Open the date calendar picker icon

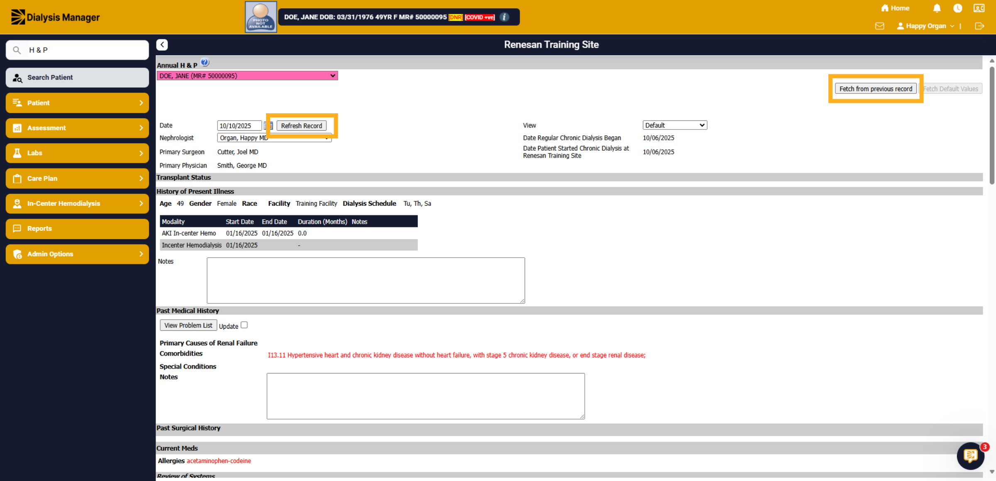[x=268, y=125]
